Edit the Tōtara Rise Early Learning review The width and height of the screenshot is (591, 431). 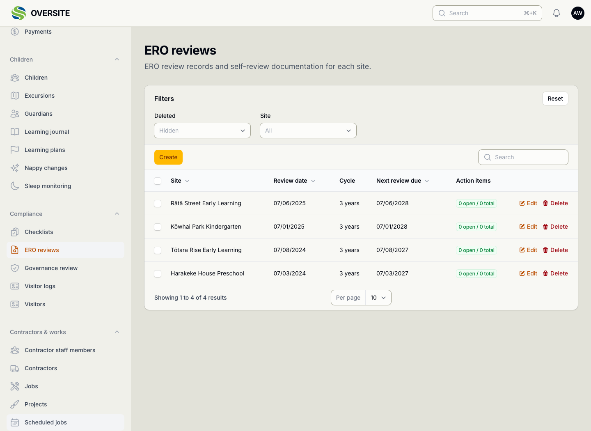[x=528, y=250]
